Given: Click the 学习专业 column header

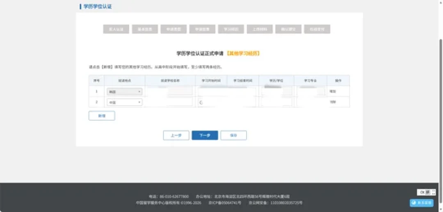Looking at the screenshot, I should 311,80.
